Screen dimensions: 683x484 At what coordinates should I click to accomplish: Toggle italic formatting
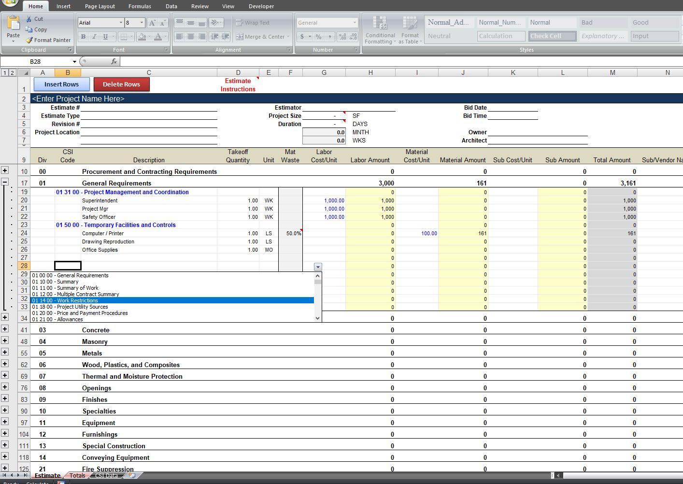[x=94, y=36]
